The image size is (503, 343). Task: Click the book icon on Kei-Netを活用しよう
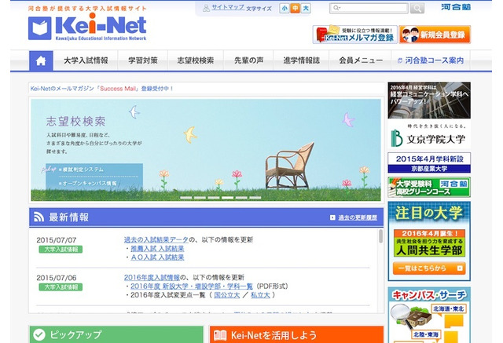[220, 335]
